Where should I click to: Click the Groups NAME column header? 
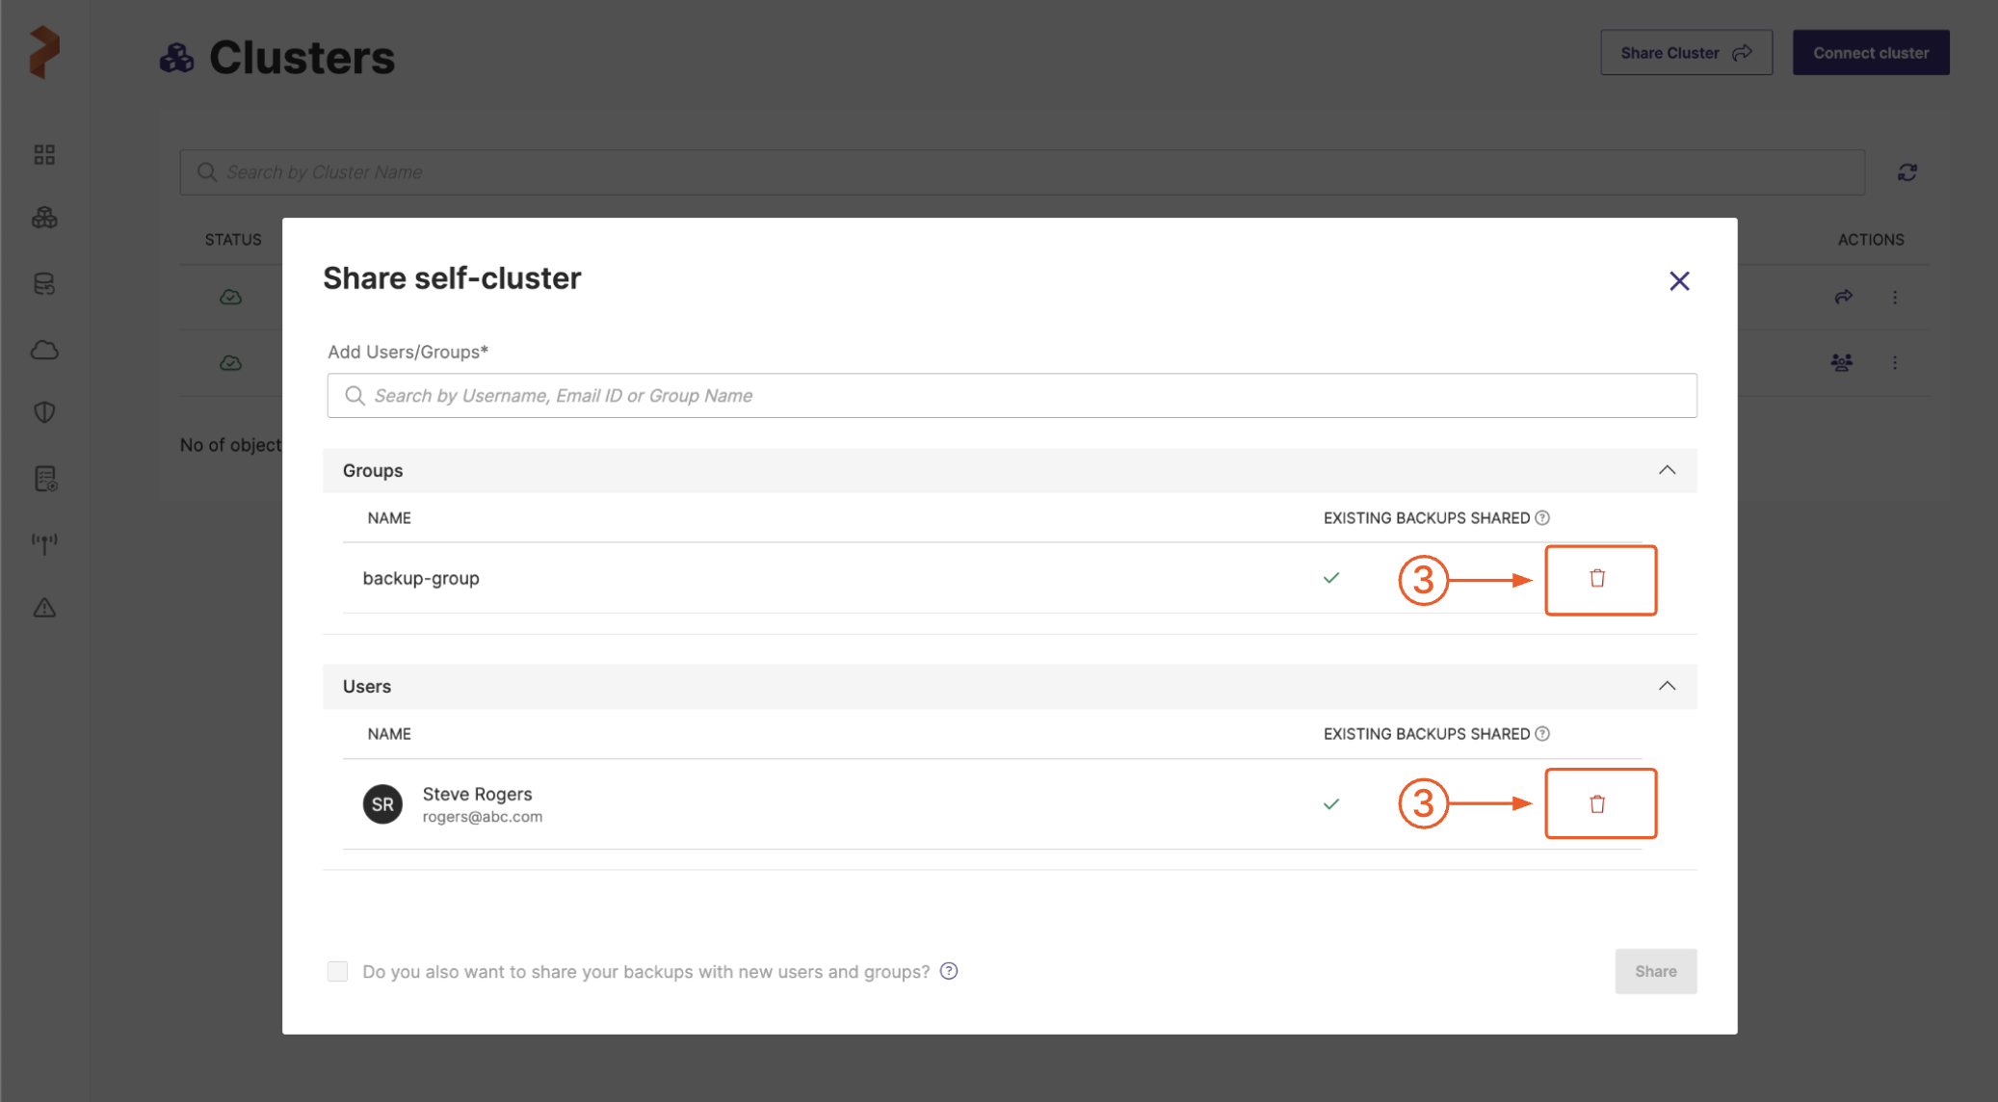point(389,518)
